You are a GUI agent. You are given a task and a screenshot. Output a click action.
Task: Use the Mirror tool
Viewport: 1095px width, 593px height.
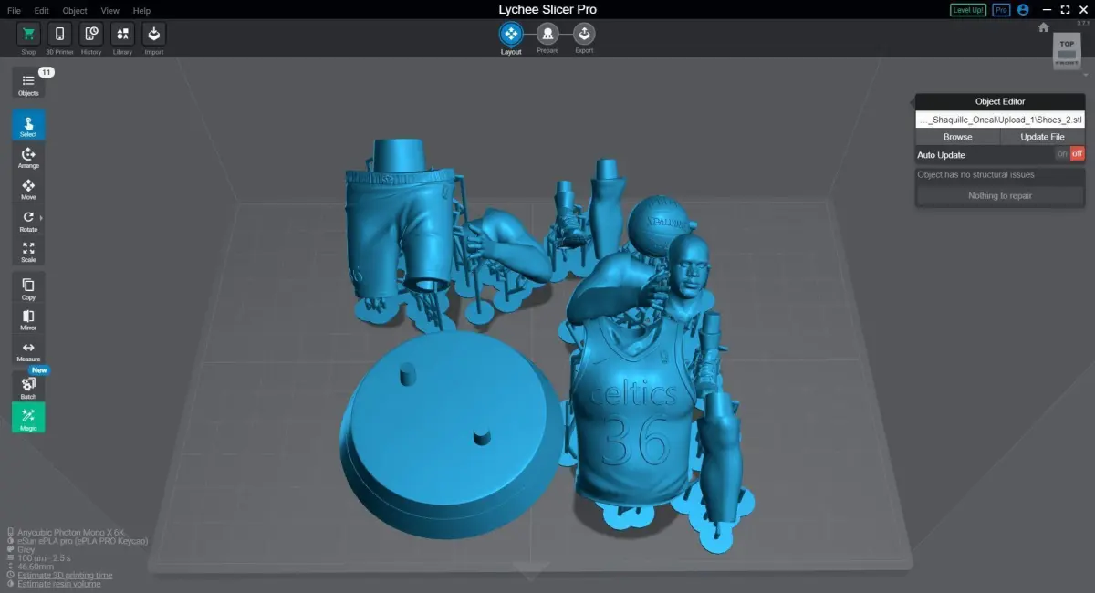[x=28, y=319]
